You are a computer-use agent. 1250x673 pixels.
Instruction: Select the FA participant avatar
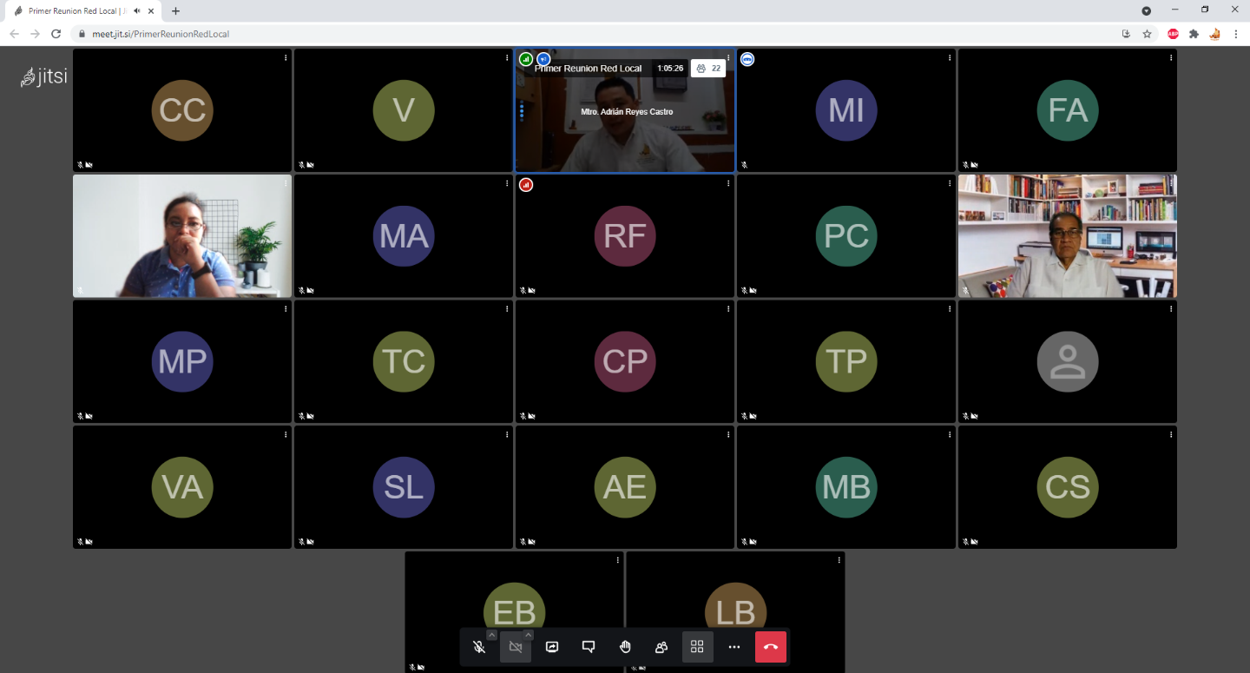coord(1068,110)
